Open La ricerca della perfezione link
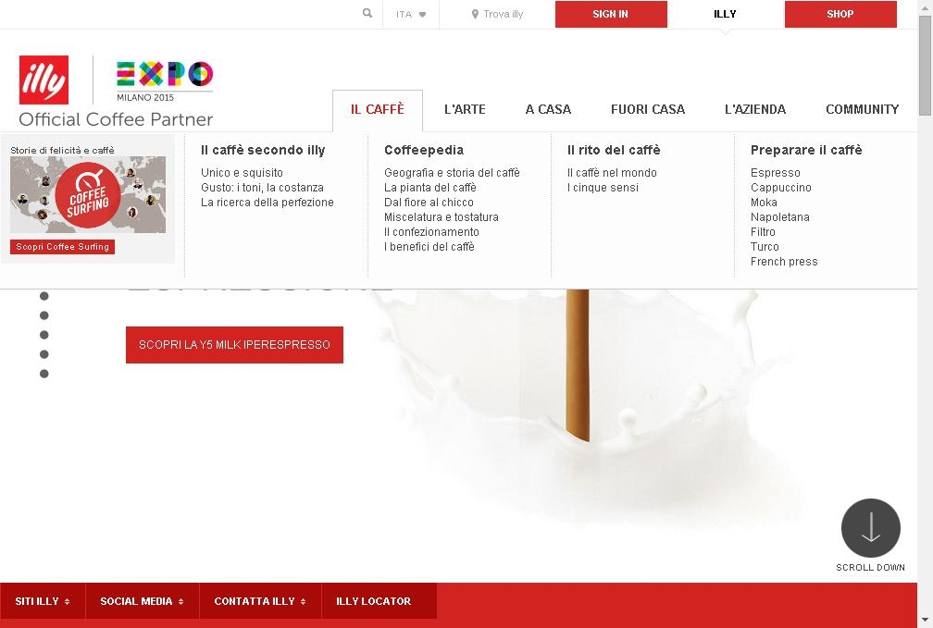 click(267, 203)
